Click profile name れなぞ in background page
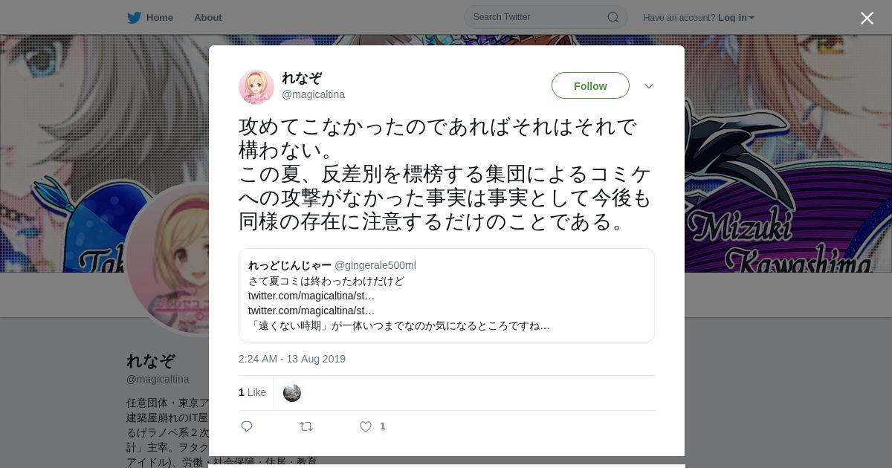 point(151,361)
